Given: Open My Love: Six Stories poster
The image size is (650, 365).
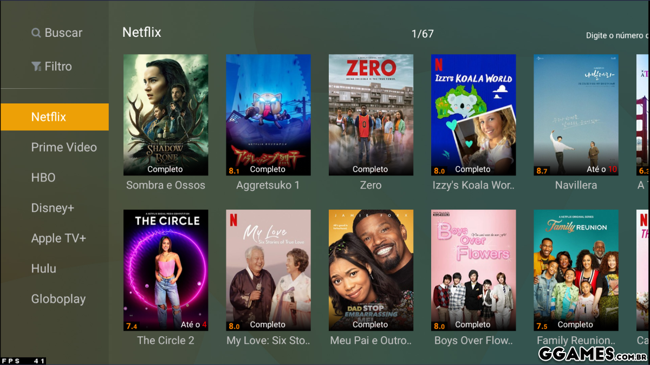Looking at the screenshot, I should [x=268, y=270].
